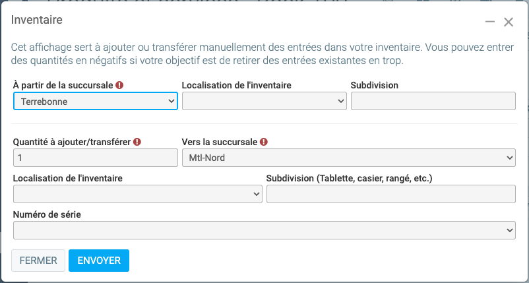Open the destination branch dropdown showing Mtl-Nord

tap(348, 158)
